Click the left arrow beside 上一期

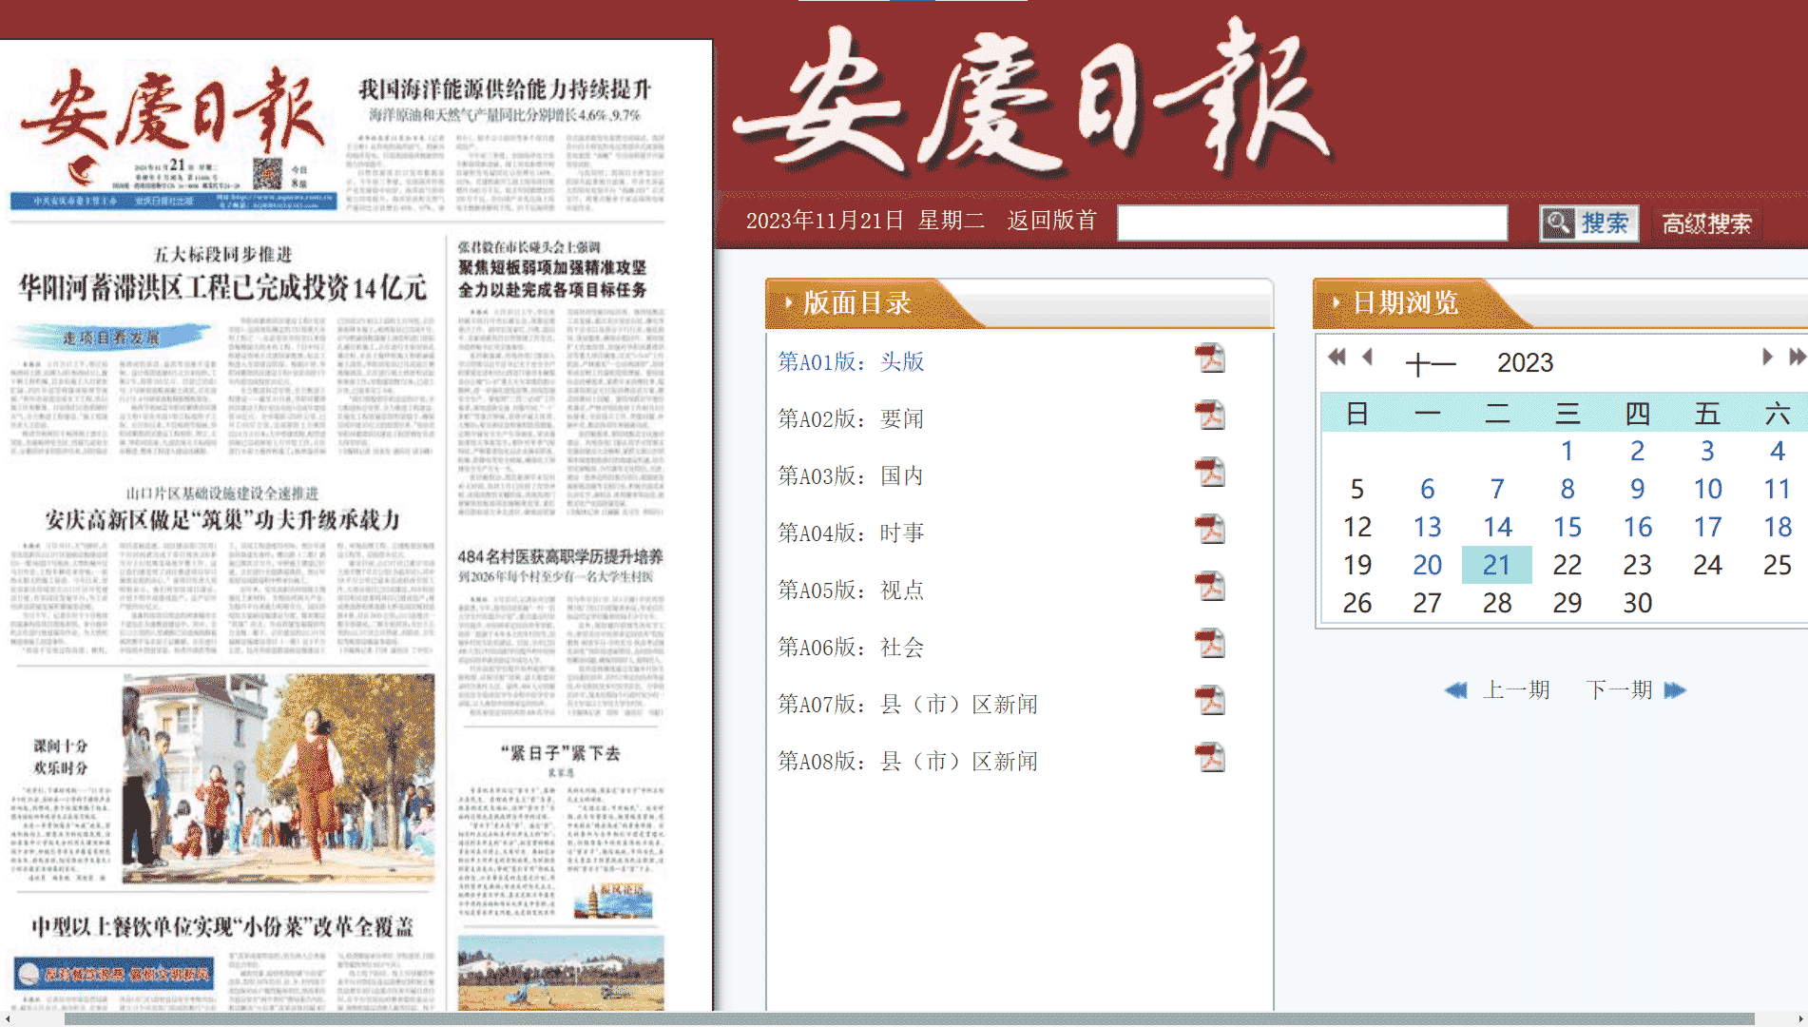tap(1455, 690)
